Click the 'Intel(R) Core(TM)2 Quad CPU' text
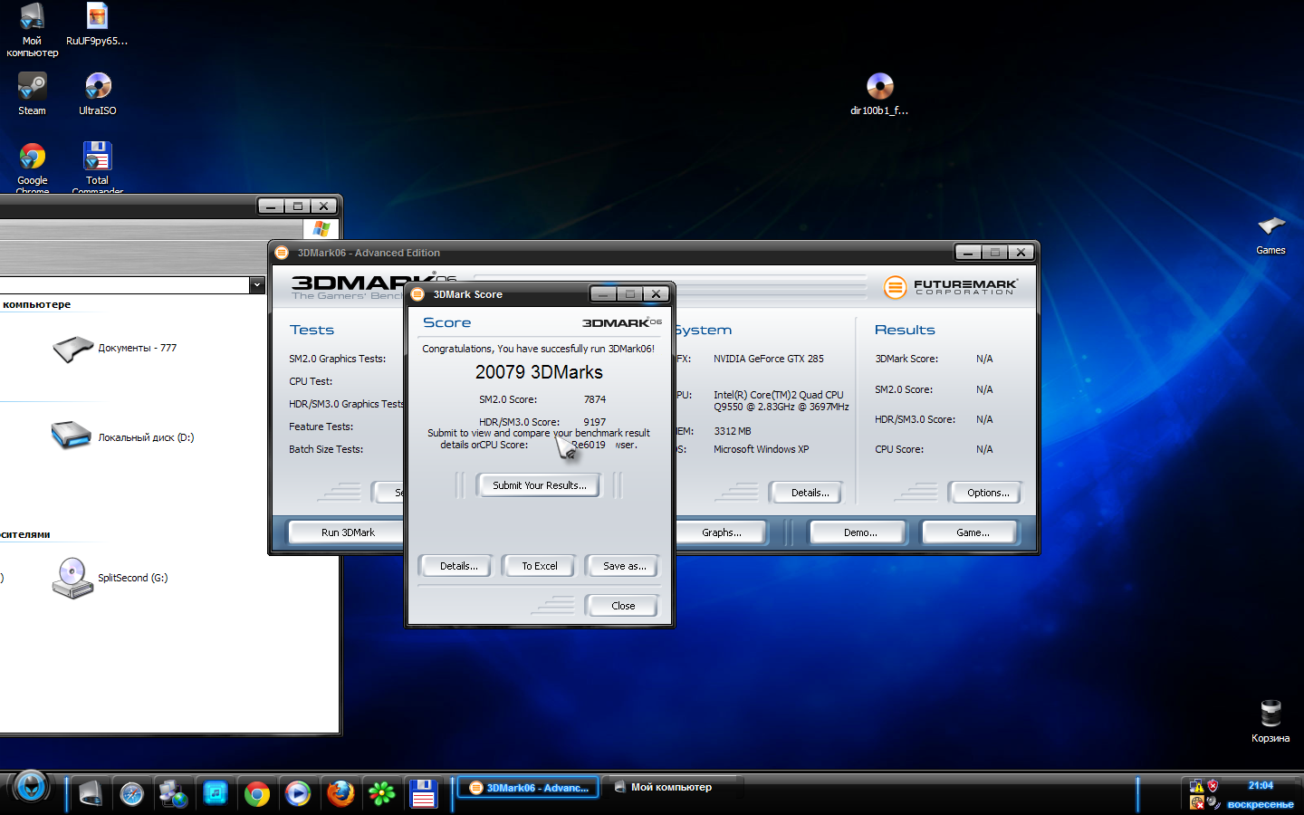The height and width of the screenshot is (815, 1304). tap(779, 395)
